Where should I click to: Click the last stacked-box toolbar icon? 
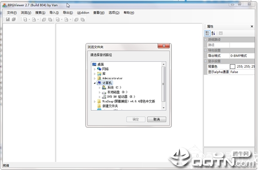(83, 20)
